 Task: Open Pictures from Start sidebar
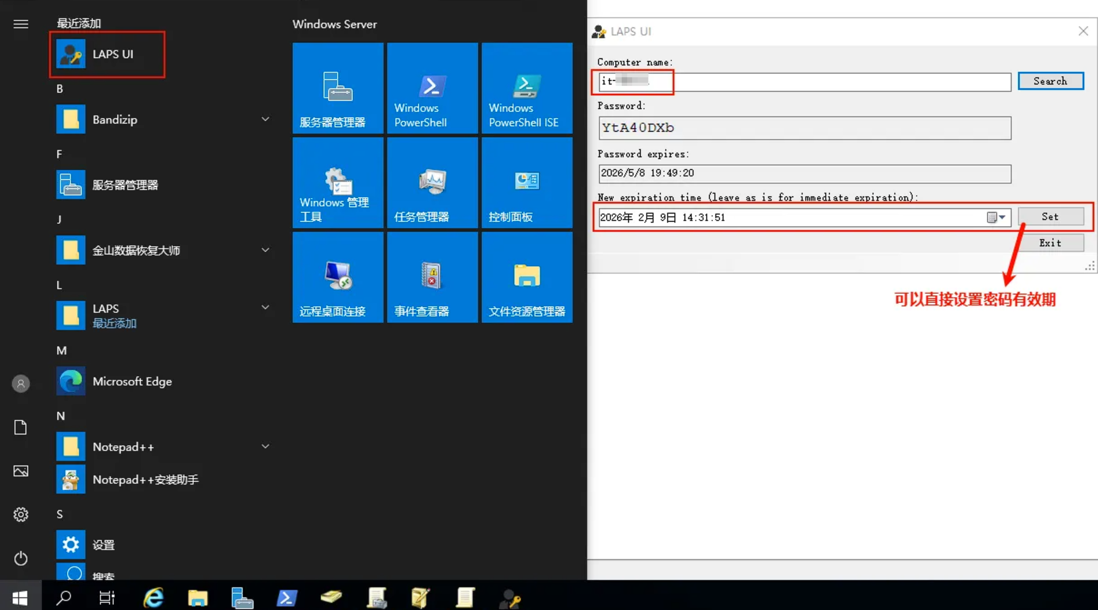21,471
